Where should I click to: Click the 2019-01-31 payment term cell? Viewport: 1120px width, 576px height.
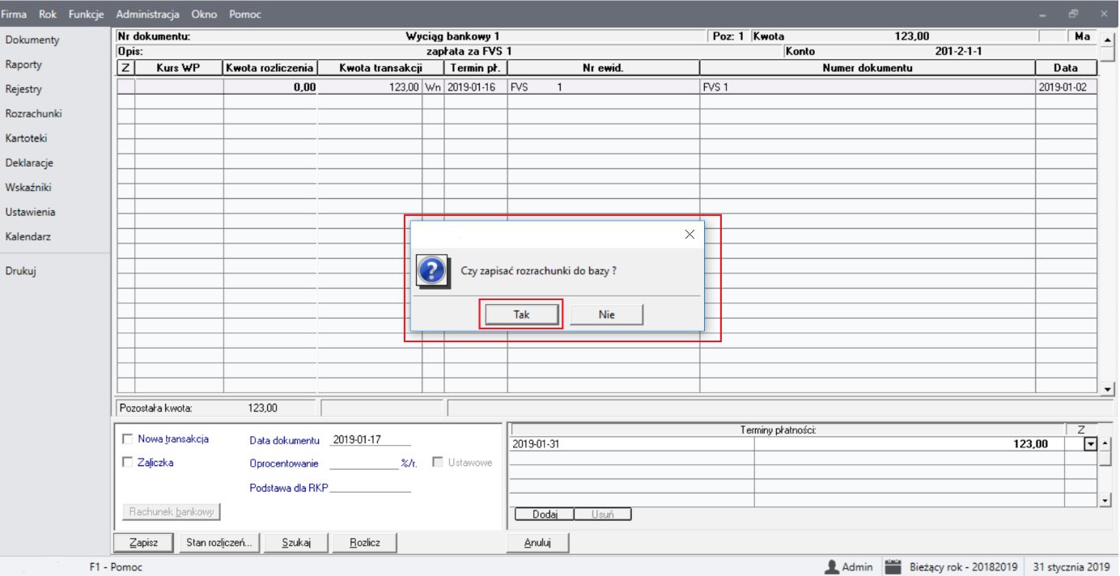click(632, 443)
